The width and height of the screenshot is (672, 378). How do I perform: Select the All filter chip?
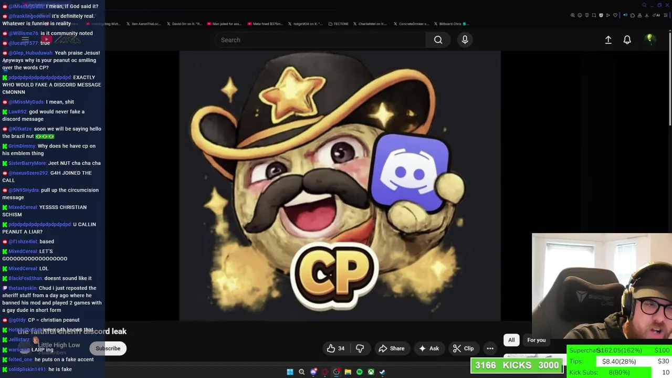[x=511, y=340]
